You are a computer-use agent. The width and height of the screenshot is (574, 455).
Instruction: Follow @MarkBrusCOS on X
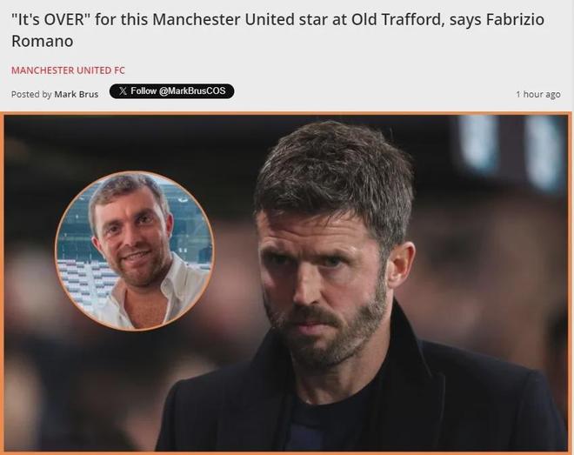click(x=171, y=91)
